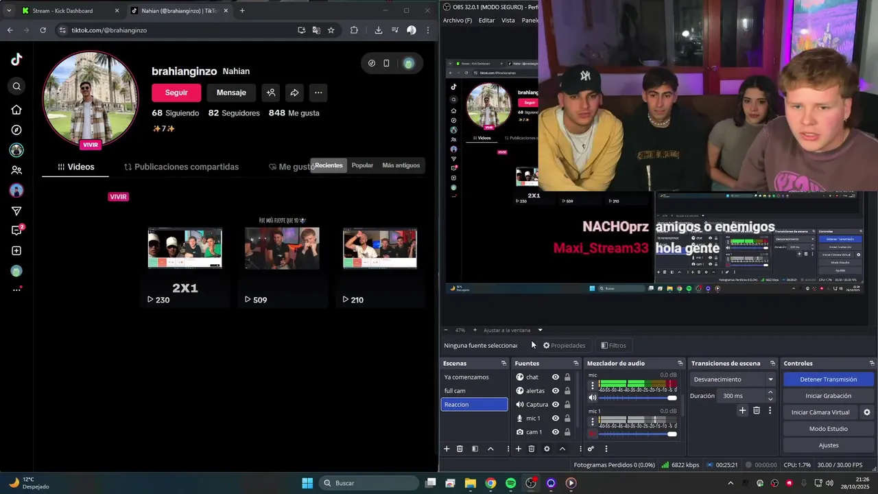Open the friends icon in TikTok sidebar

pos(16,170)
